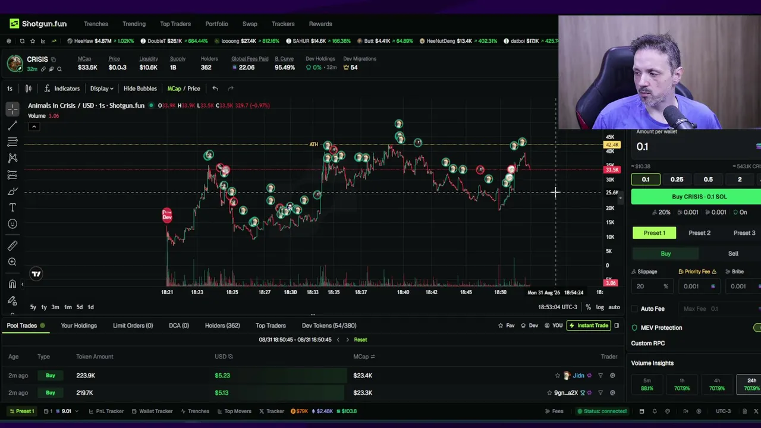Reset the trades time filter
This screenshot has height=428, width=761.
pos(360,339)
